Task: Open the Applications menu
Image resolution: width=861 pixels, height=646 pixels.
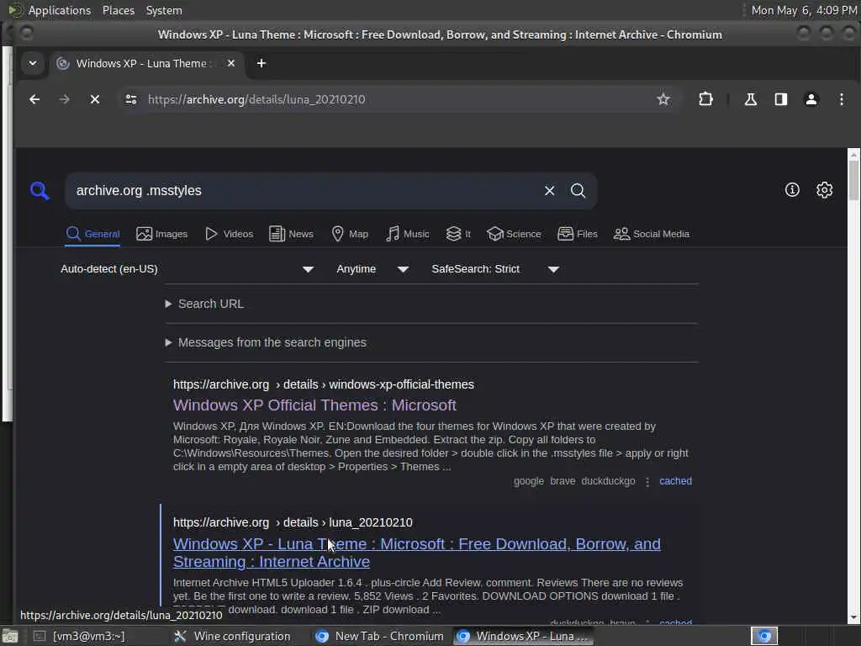Action: point(60,10)
